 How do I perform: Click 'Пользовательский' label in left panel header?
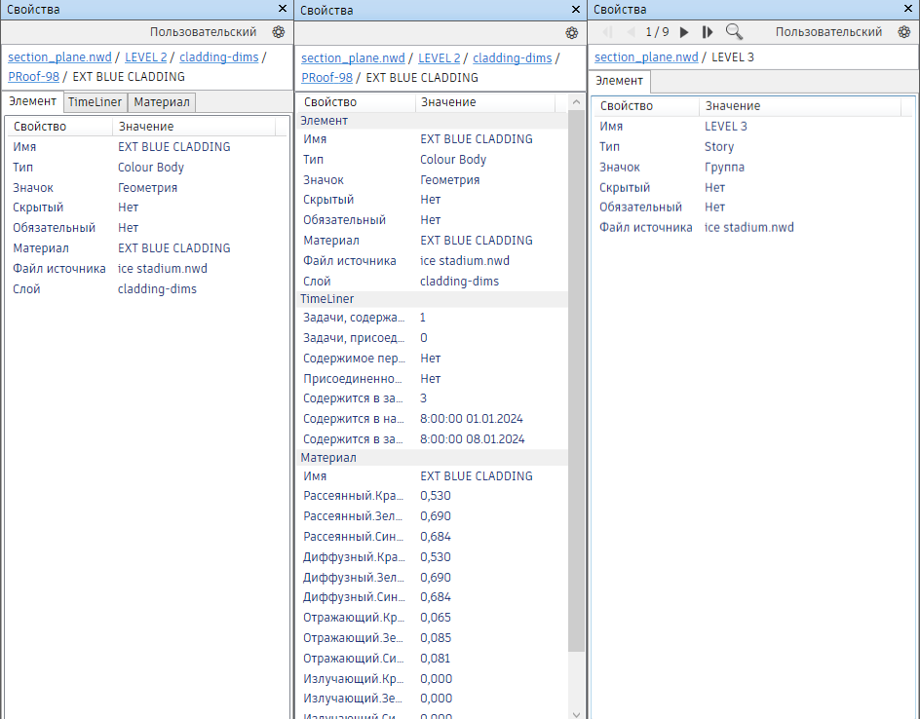tap(203, 32)
